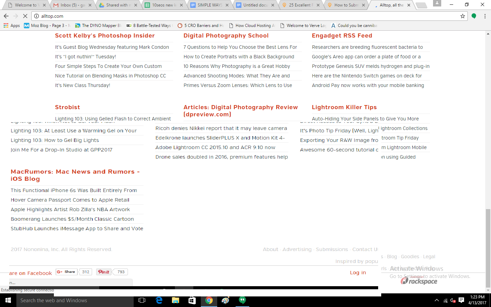Open the Moz Blog bookmark
This screenshot has width=491, height=307.
click(47, 26)
